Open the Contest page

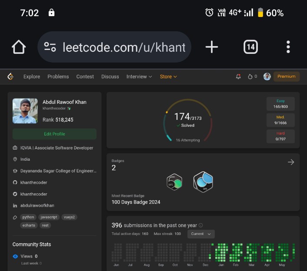coord(85,76)
